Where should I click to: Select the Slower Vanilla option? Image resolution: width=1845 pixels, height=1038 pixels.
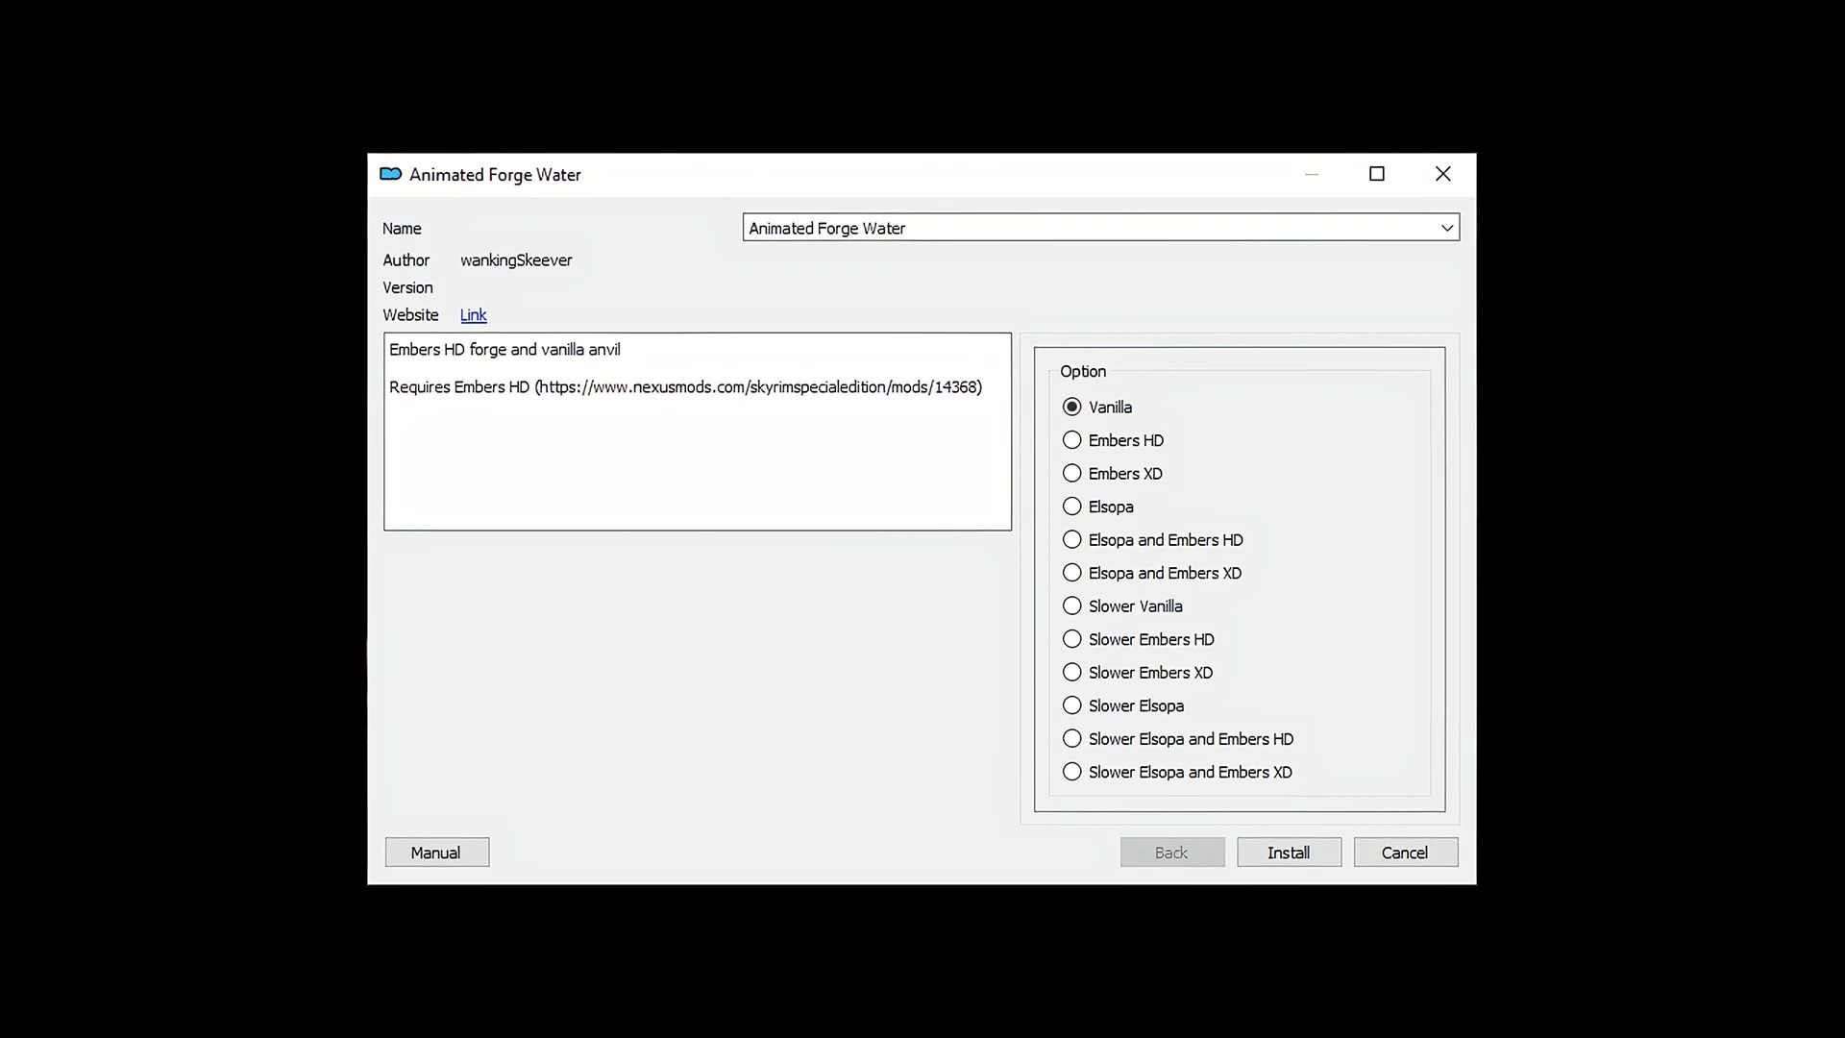1071,606
